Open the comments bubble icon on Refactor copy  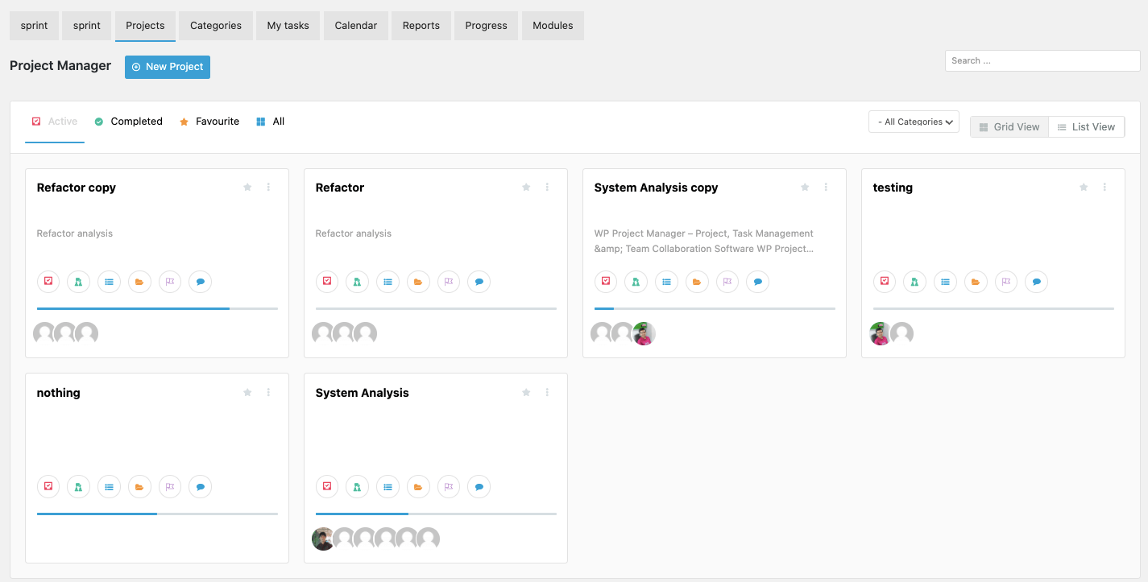[x=200, y=281]
